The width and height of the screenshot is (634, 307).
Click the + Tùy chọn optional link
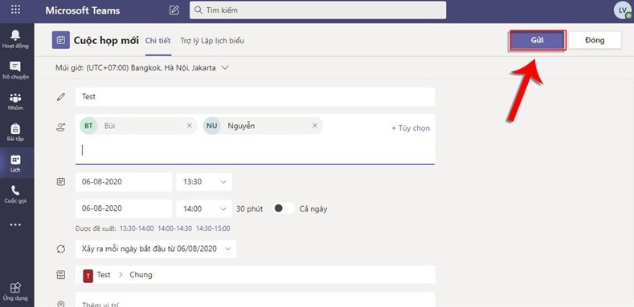411,128
